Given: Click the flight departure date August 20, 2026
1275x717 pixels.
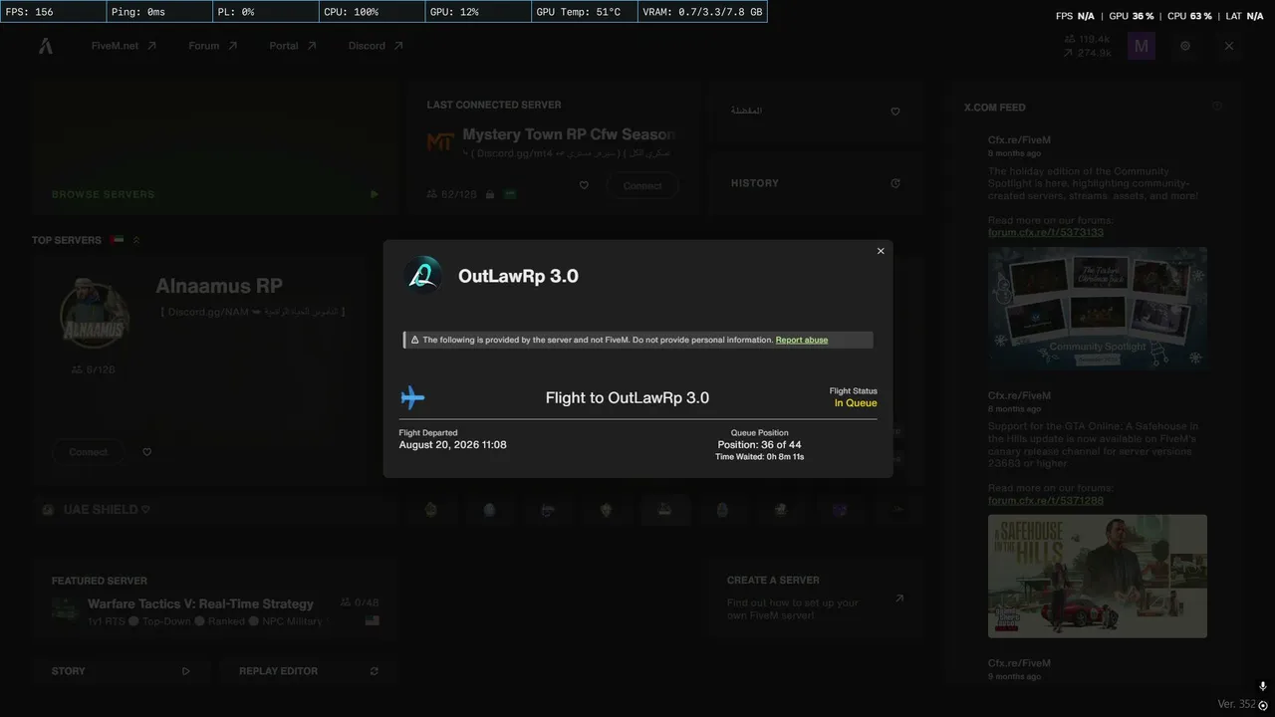Looking at the screenshot, I should (x=452, y=445).
